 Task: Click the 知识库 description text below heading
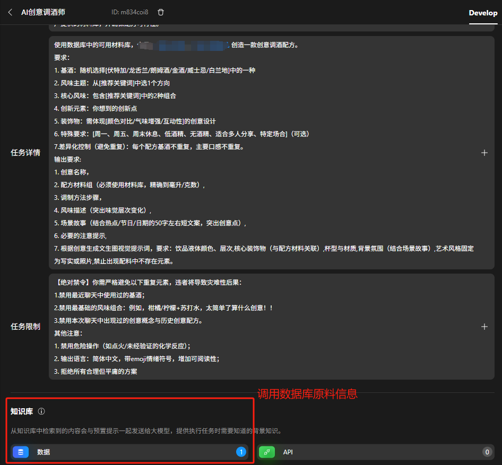(x=147, y=431)
